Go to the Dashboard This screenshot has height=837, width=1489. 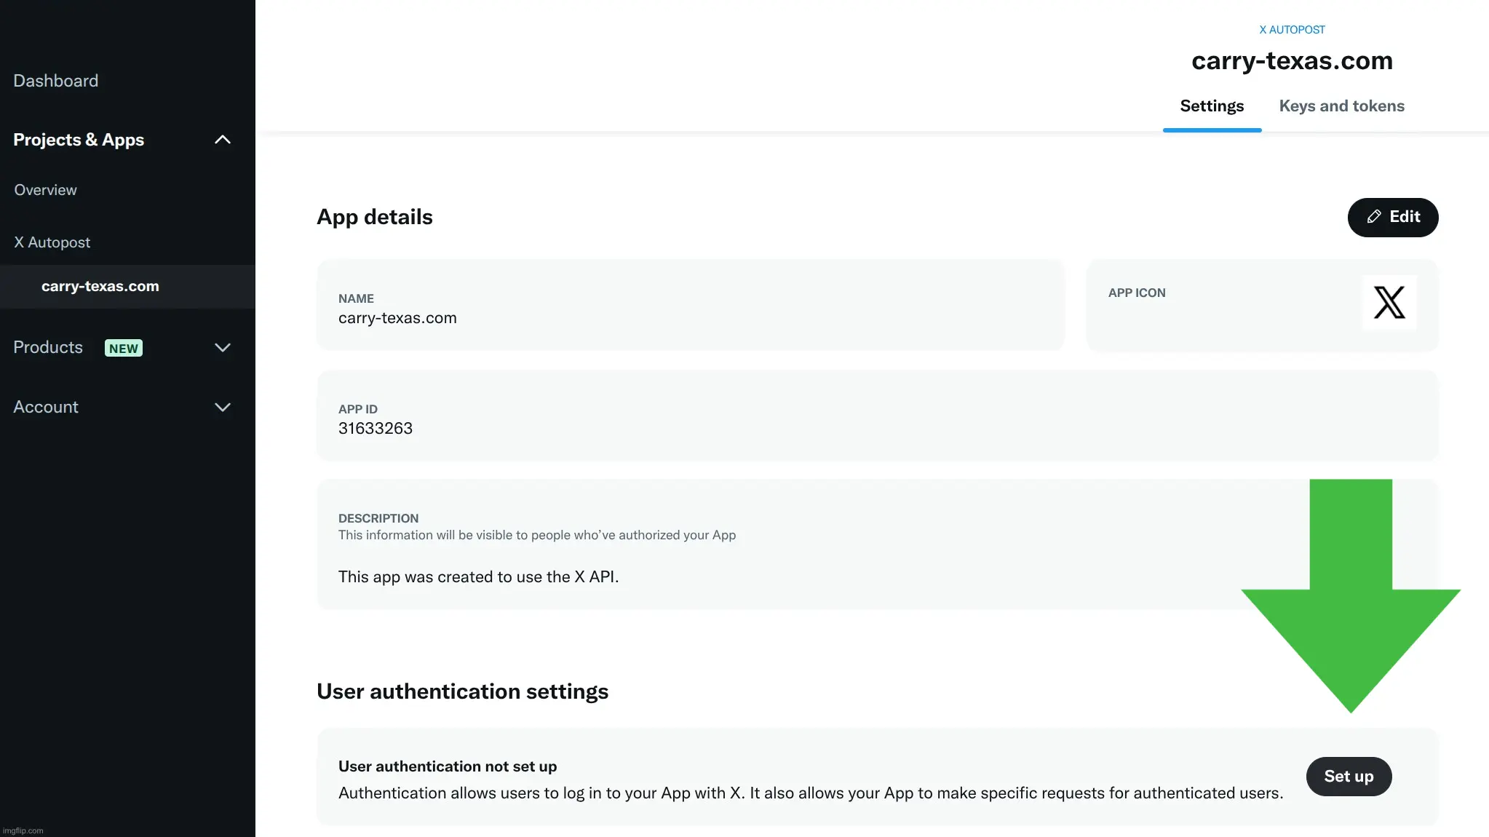tap(56, 81)
